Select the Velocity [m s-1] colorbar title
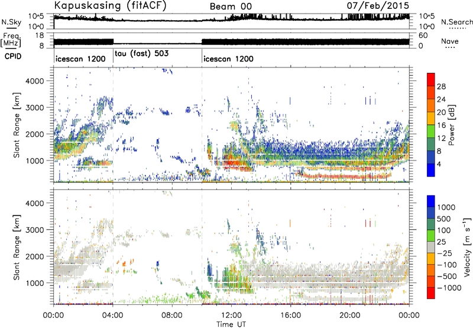The image size is (473, 328). pos(467,247)
